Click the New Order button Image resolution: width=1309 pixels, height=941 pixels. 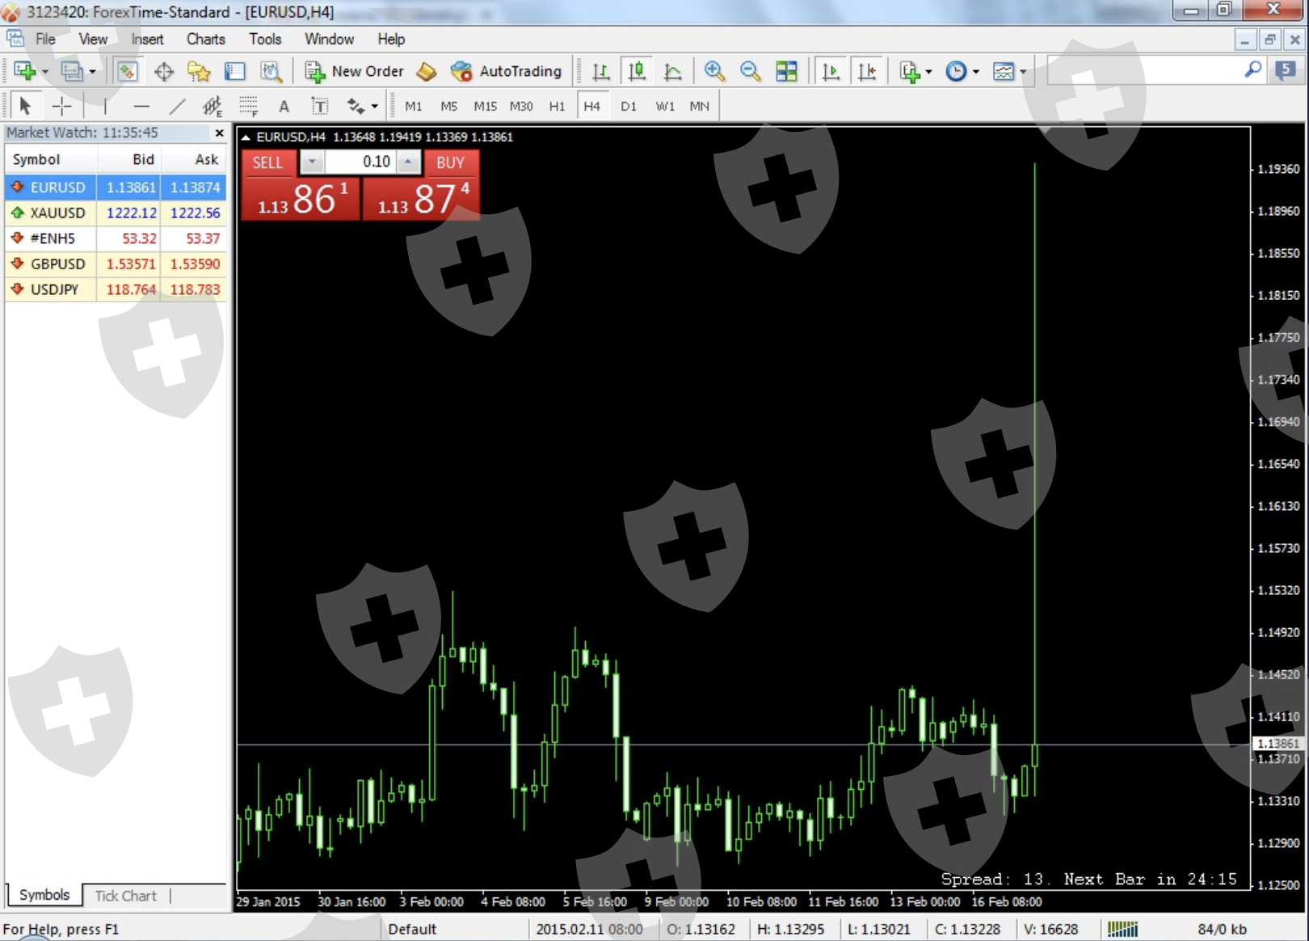click(x=355, y=71)
